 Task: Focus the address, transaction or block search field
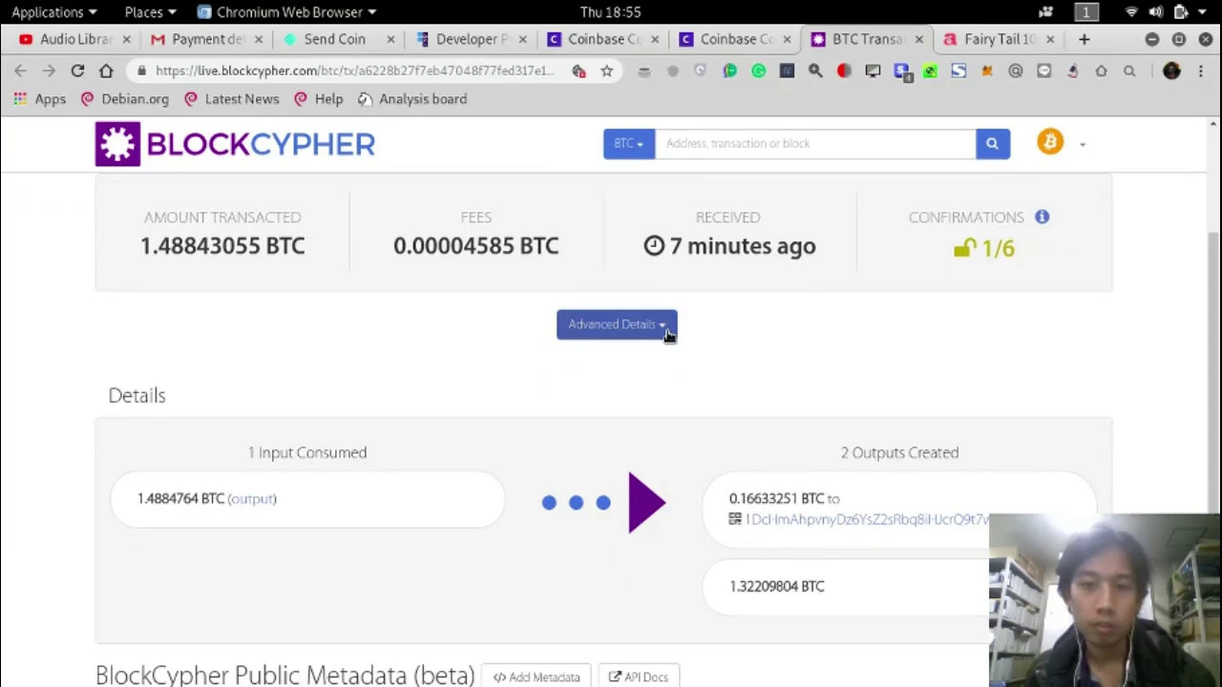click(815, 143)
